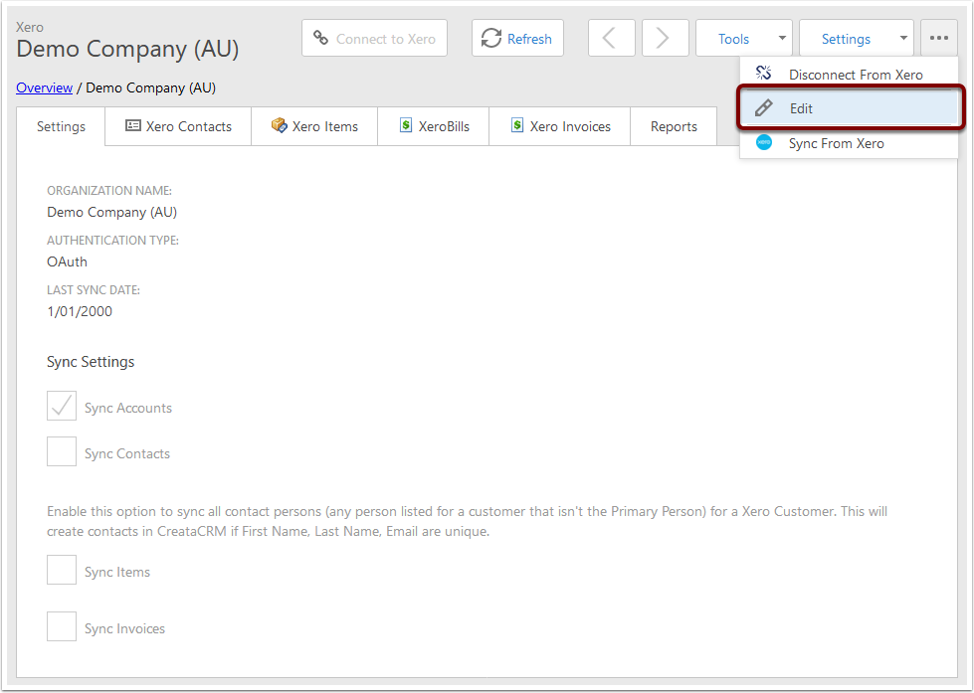
Task: Click the Sync Accounts label text
Action: coord(128,408)
